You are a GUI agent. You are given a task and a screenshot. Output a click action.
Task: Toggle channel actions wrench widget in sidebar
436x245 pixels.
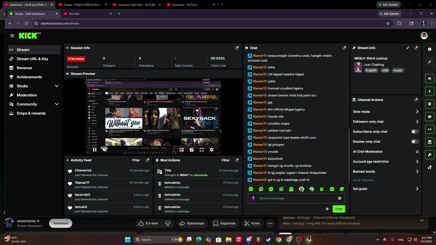coord(430,155)
